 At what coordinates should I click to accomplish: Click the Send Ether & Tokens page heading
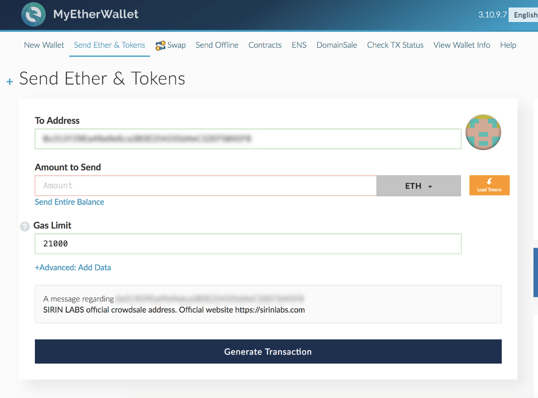(102, 79)
